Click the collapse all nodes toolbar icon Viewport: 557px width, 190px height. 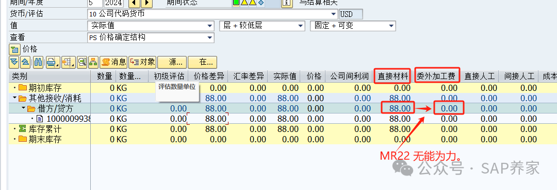coord(26,62)
